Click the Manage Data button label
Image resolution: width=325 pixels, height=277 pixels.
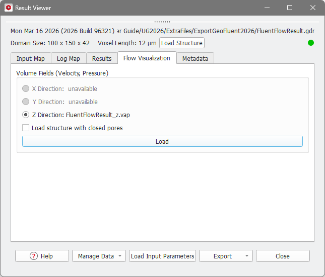pos(96,256)
